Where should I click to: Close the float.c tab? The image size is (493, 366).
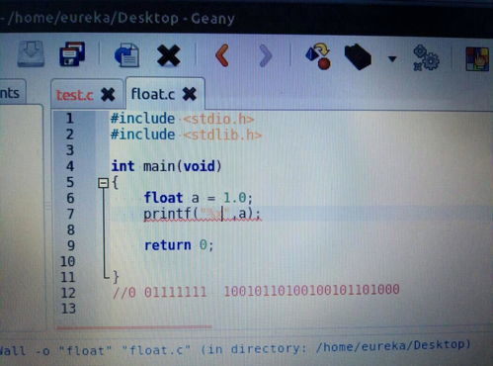[x=190, y=94]
